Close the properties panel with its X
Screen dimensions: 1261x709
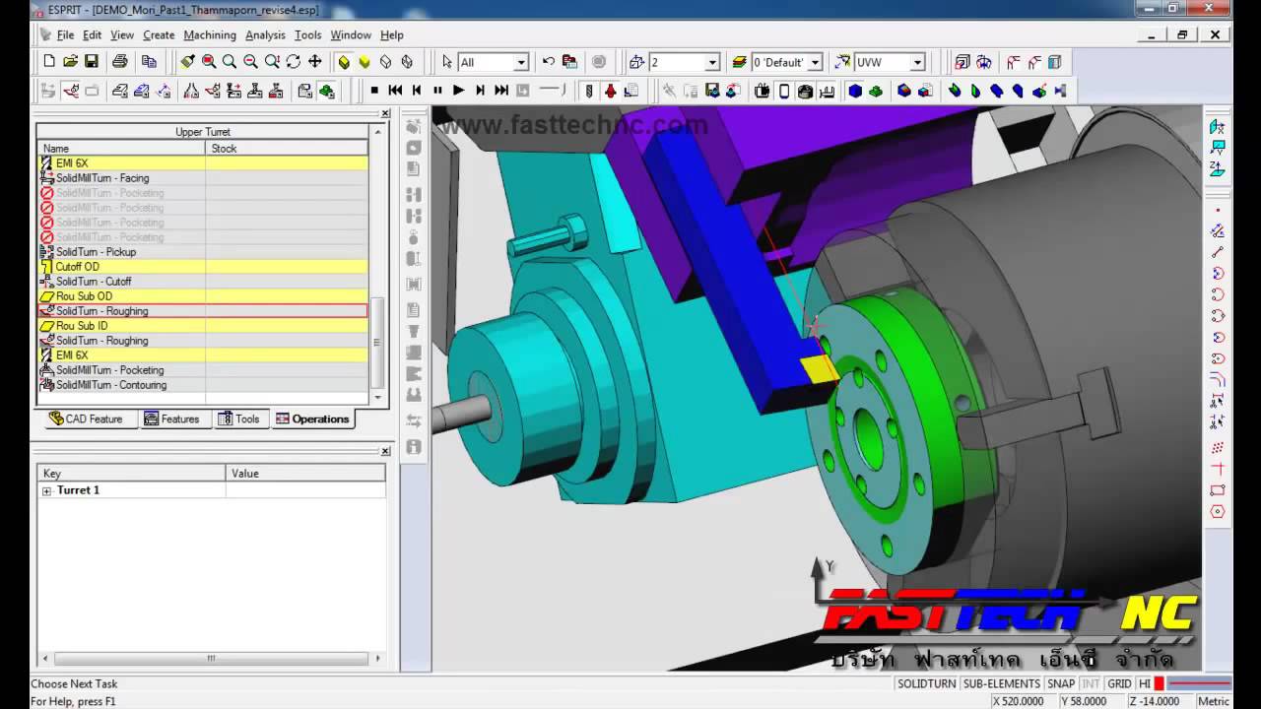tap(385, 451)
